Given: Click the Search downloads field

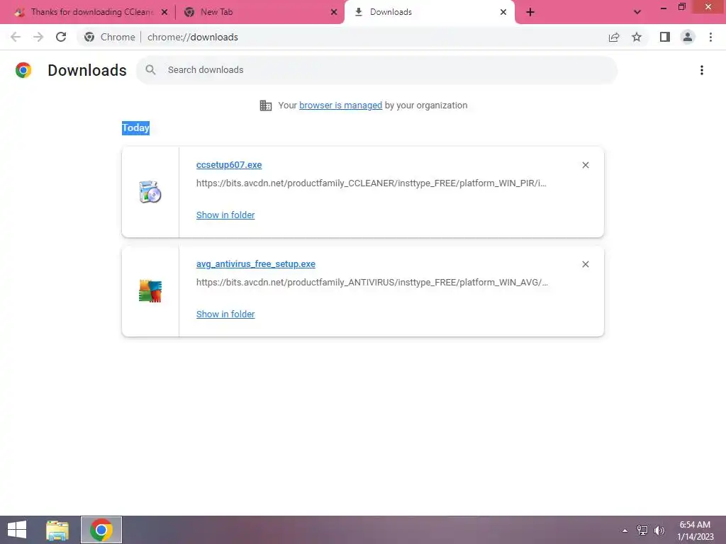Looking at the screenshot, I should 376,70.
